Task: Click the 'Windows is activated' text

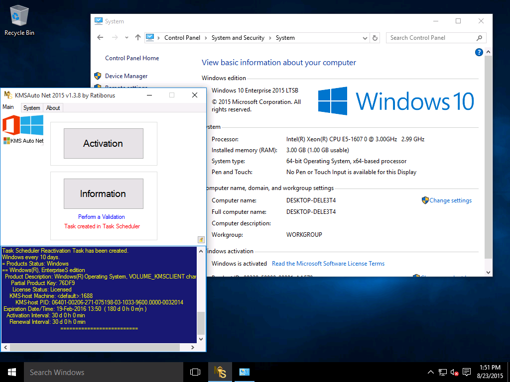Action: click(239, 264)
